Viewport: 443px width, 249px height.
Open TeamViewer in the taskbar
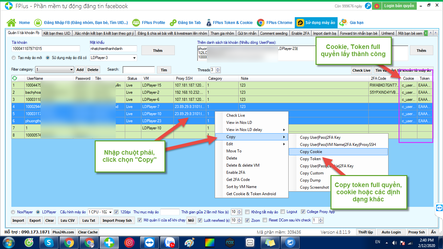tap(149, 243)
